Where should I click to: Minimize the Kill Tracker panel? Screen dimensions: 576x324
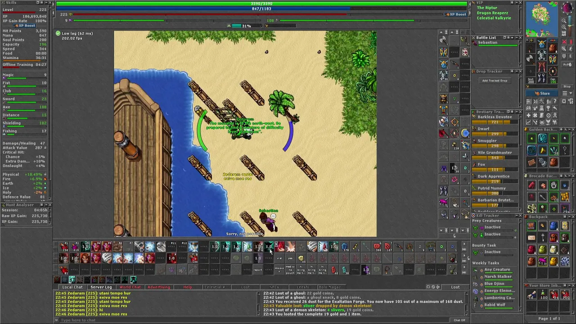pyautogui.click(x=516, y=216)
